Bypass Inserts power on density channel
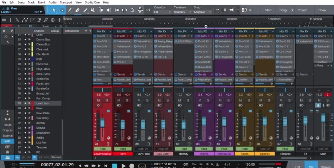The height and width of the screenshot is (168, 334). tap(176, 36)
